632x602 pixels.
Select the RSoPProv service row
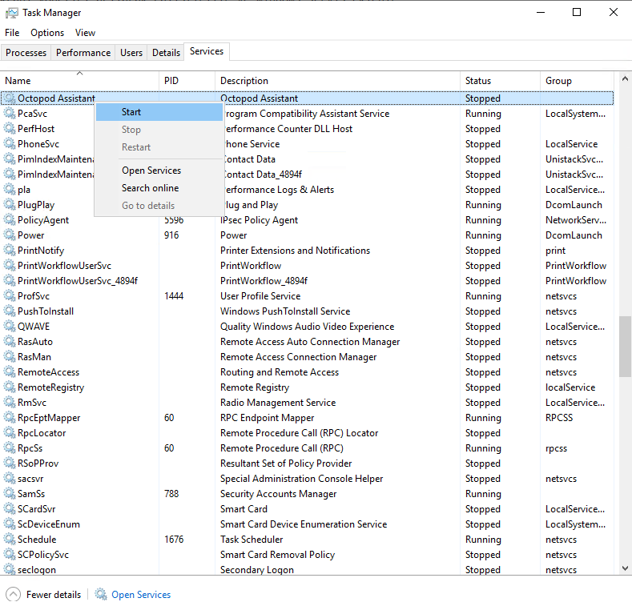[307, 464]
